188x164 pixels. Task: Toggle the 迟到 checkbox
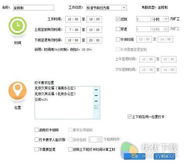coord(118,19)
